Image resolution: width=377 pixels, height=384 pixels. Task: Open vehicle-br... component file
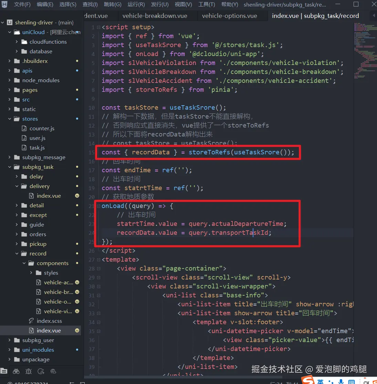click(x=59, y=292)
